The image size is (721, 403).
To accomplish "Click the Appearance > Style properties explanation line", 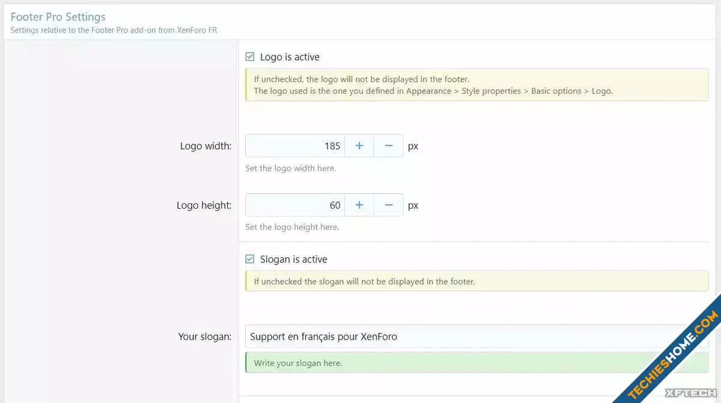I will pos(433,91).
